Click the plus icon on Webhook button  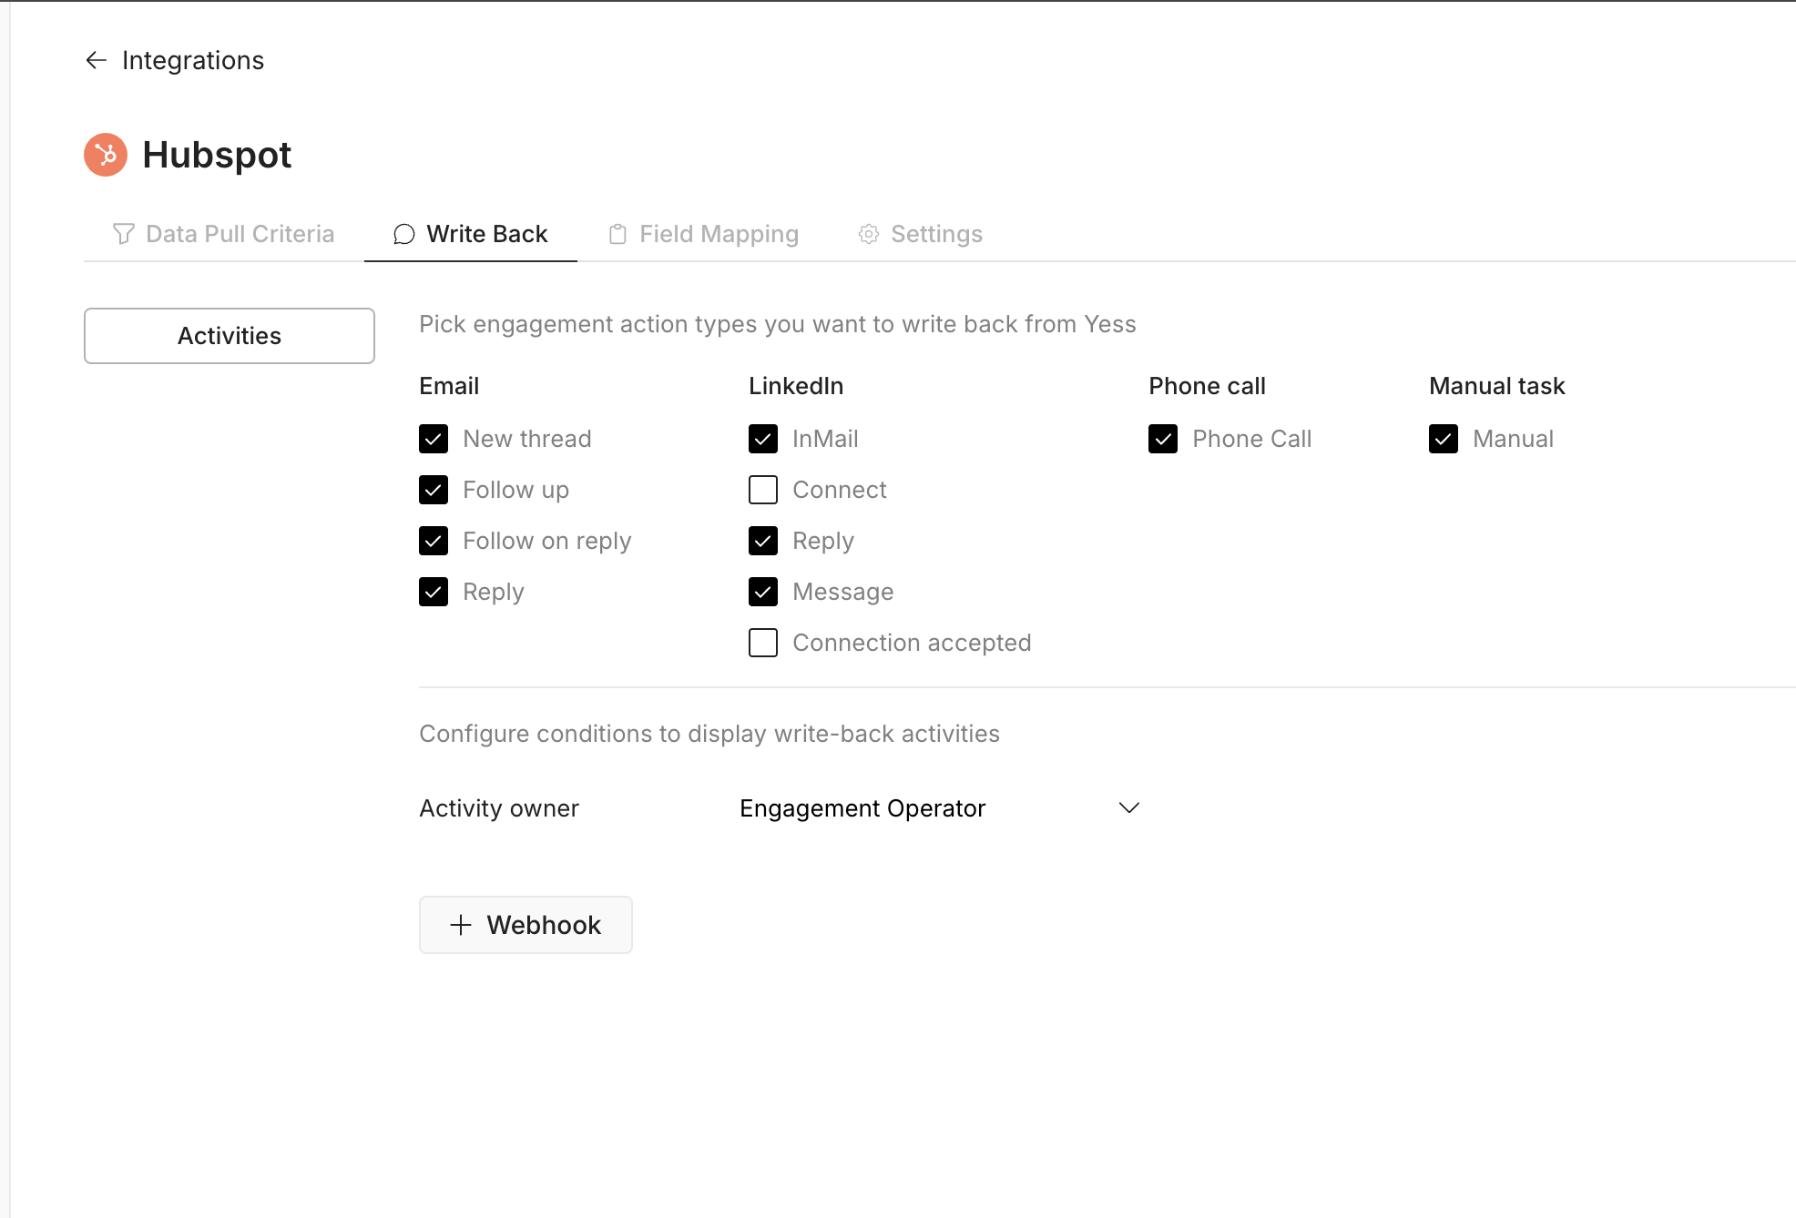click(461, 925)
